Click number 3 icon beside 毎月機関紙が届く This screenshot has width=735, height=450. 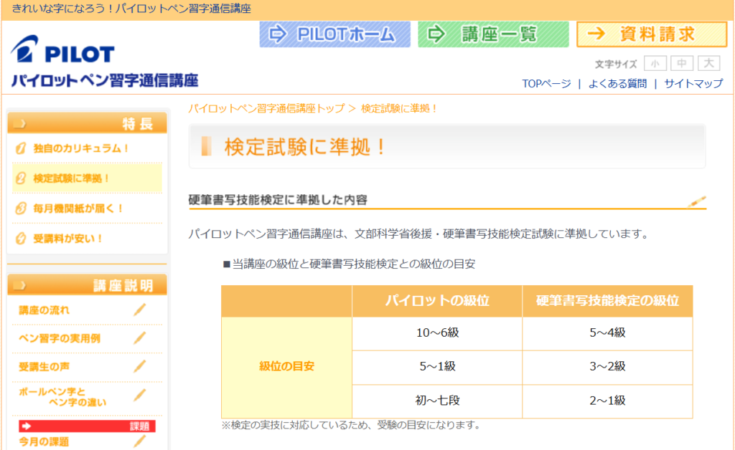coord(21,208)
